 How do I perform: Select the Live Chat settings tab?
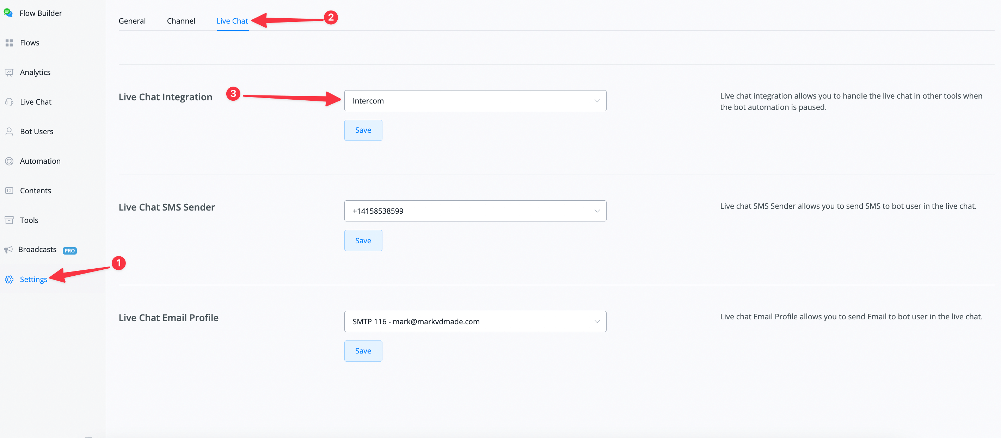(x=232, y=21)
